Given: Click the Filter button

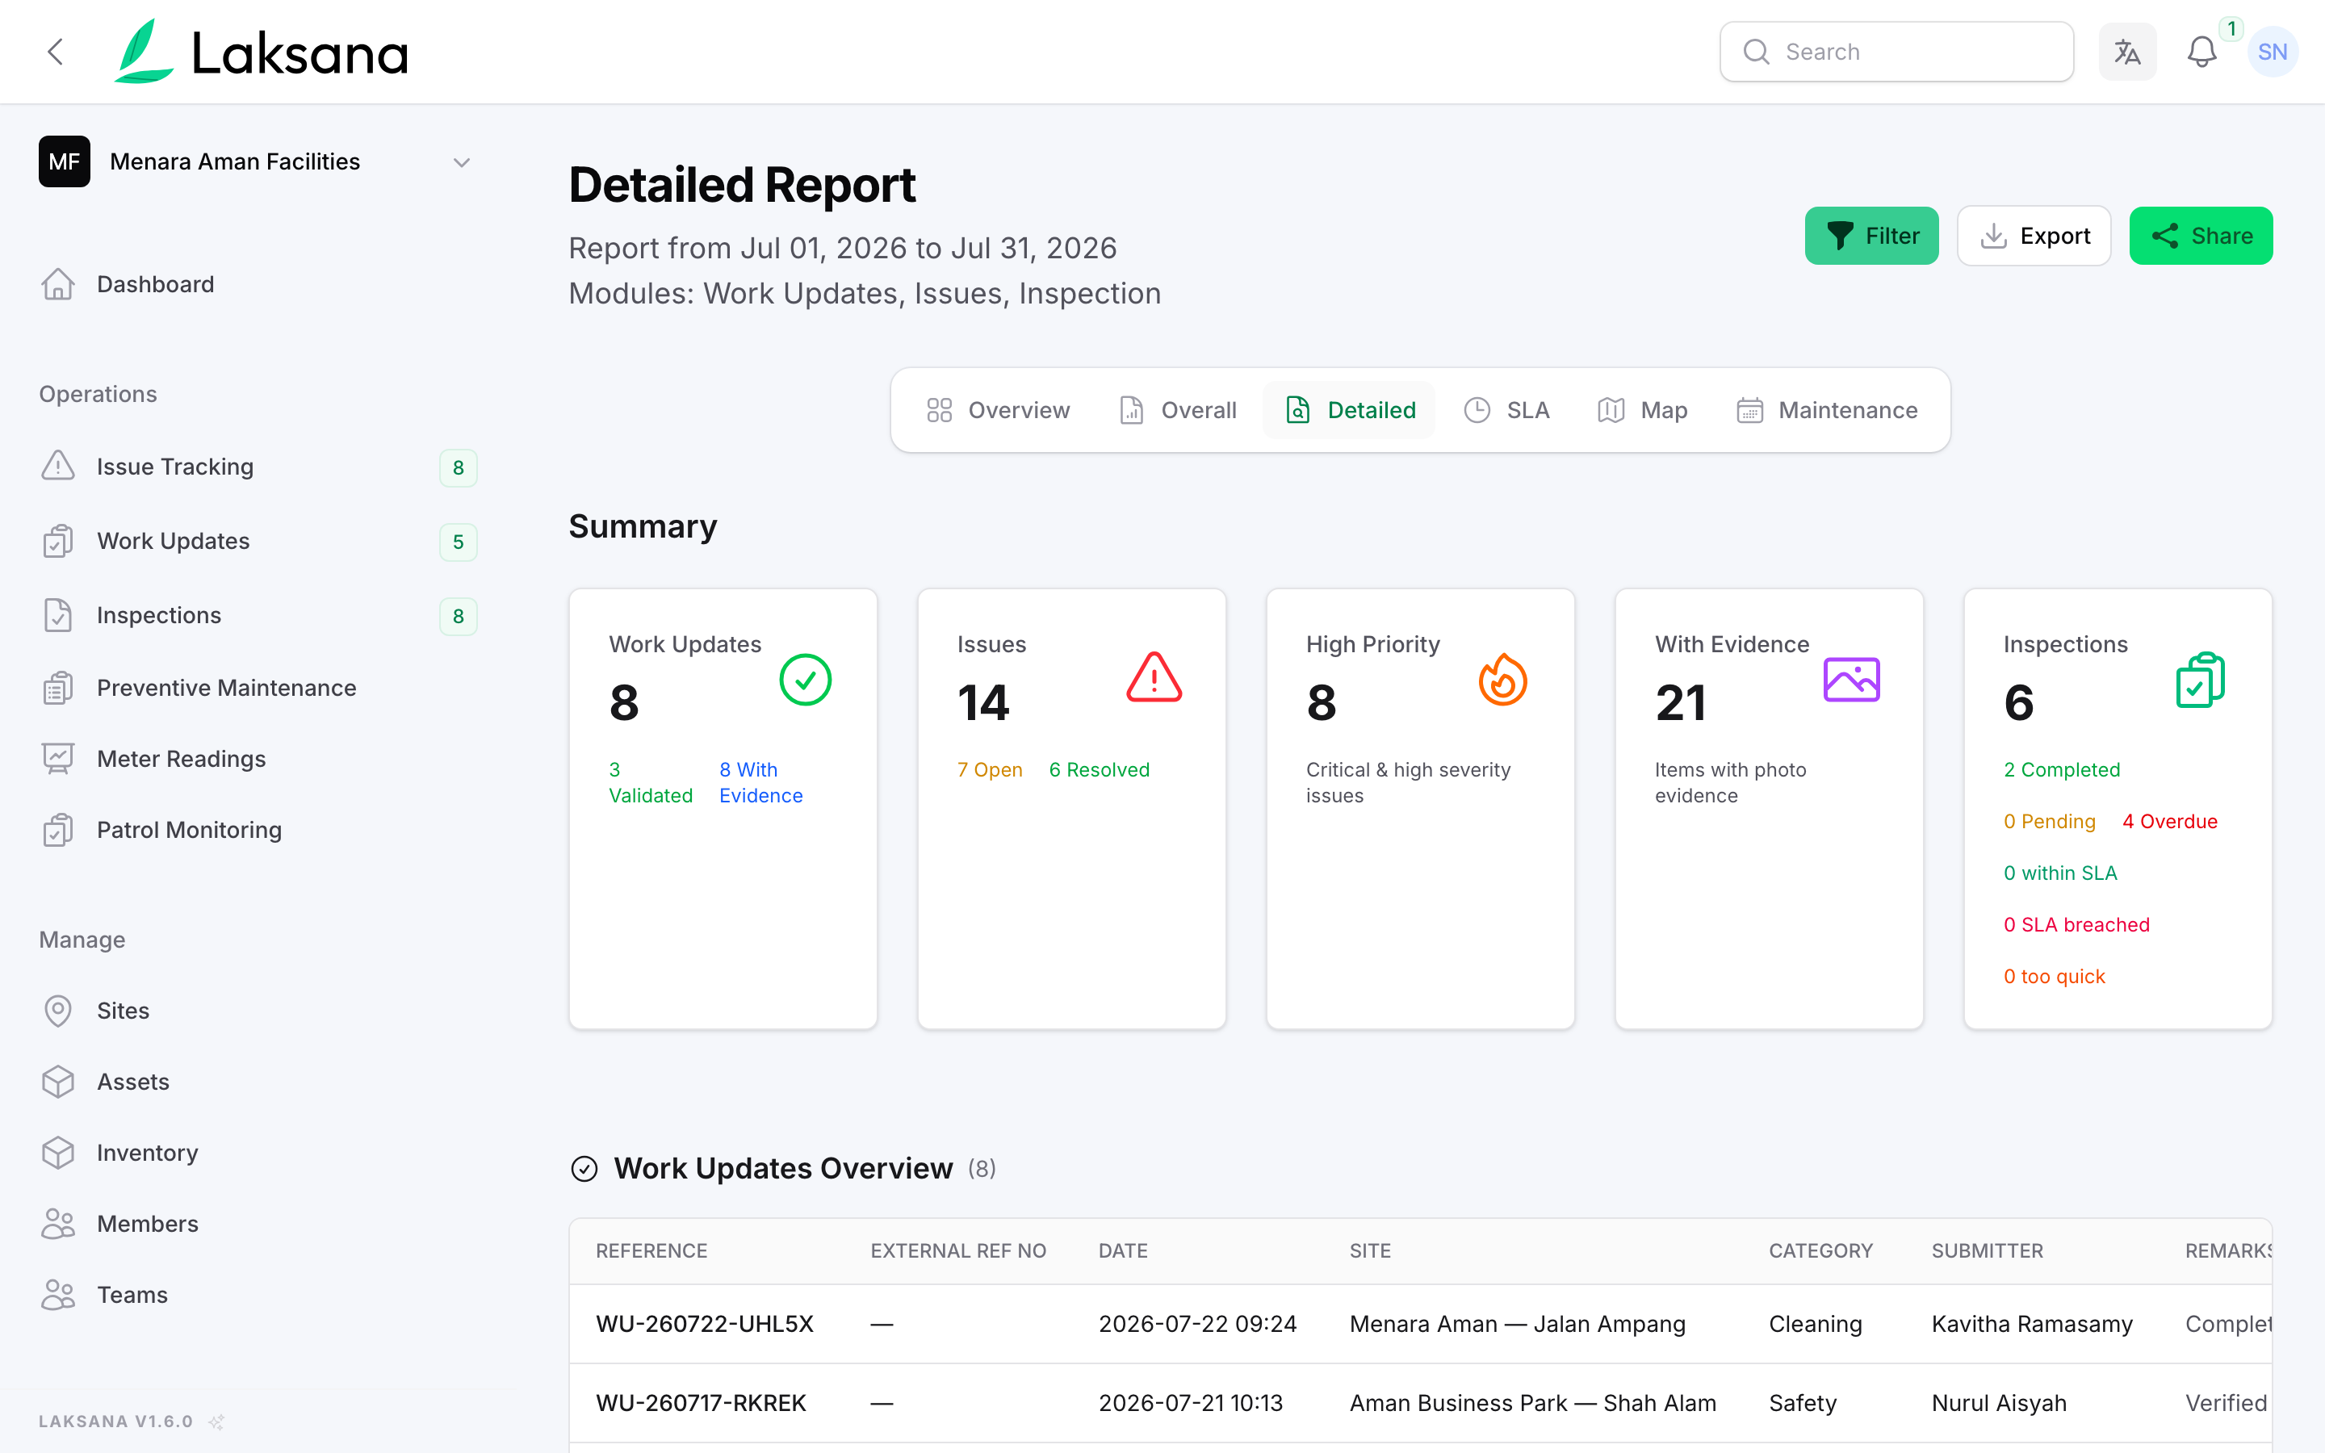Looking at the screenshot, I should click(1871, 236).
